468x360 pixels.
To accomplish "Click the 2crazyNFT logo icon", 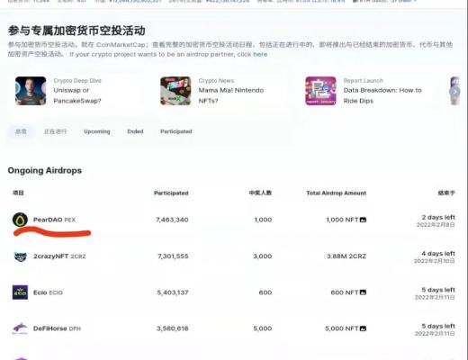I will click(21, 256).
